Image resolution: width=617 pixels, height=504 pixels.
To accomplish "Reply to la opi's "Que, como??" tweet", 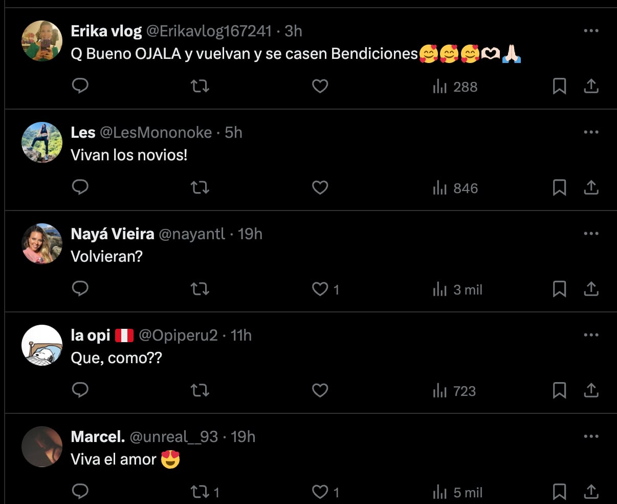I will (x=80, y=390).
